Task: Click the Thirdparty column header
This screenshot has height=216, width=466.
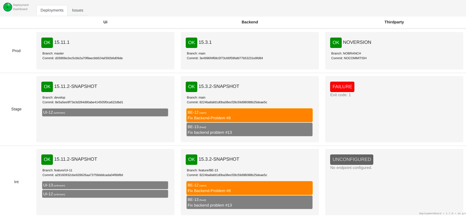Action: [394, 22]
